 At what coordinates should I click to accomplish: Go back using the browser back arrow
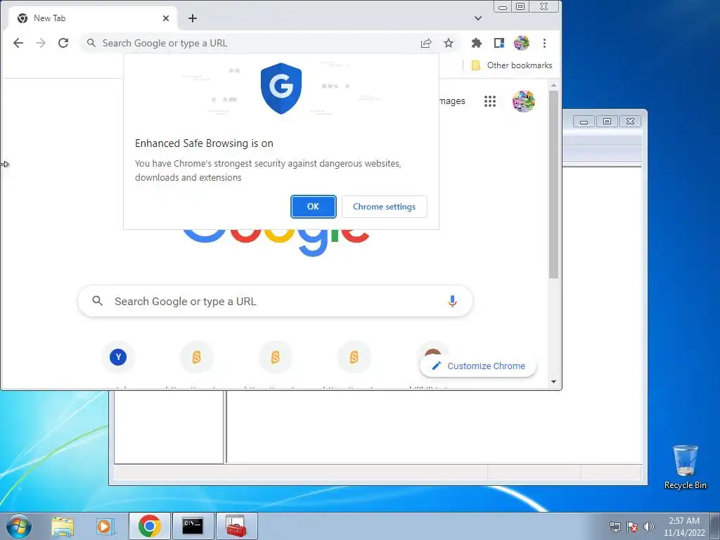click(18, 43)
